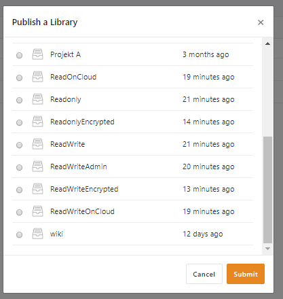Submit the selected library
Image resolution: width=283 pixels, height=299 pixels.
[246, 274]
